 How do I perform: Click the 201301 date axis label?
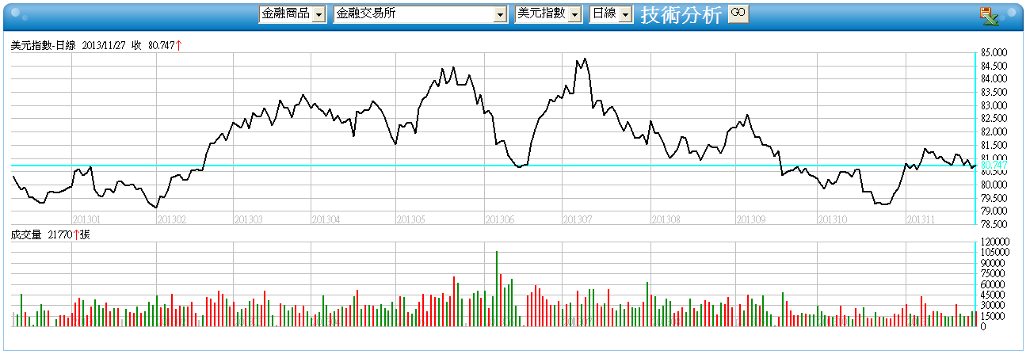click(86, 219)
